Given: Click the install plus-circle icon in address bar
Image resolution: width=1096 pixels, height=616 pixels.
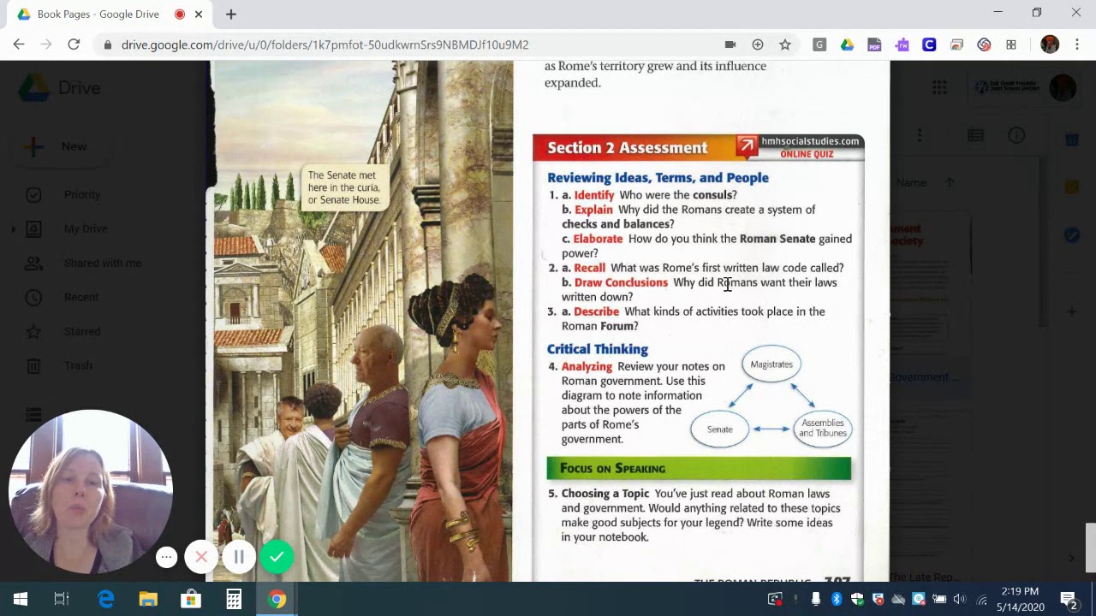Looking at the screenshot, I should 758,44.
